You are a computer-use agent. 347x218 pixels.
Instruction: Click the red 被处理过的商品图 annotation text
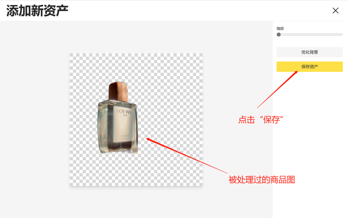coord(262,179)
